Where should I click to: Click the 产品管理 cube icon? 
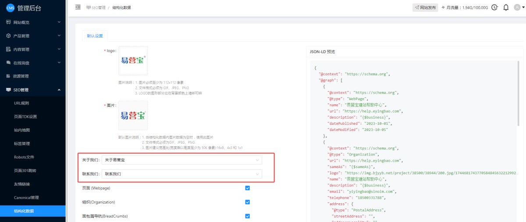tap(8, 36)
